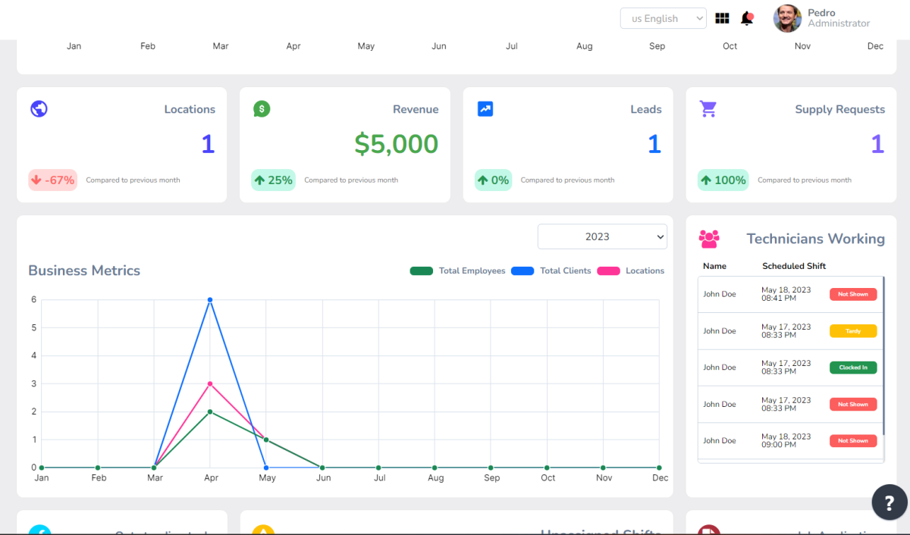Open the help question mark button
This screenshot has width=910, height=535.
[x=890, y=502]
